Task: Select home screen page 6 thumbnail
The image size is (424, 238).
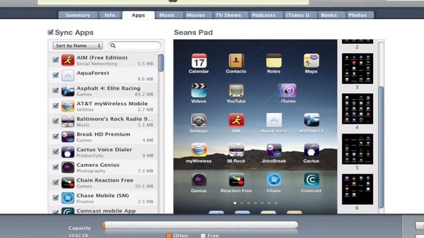Action: (x=357, y=189)
